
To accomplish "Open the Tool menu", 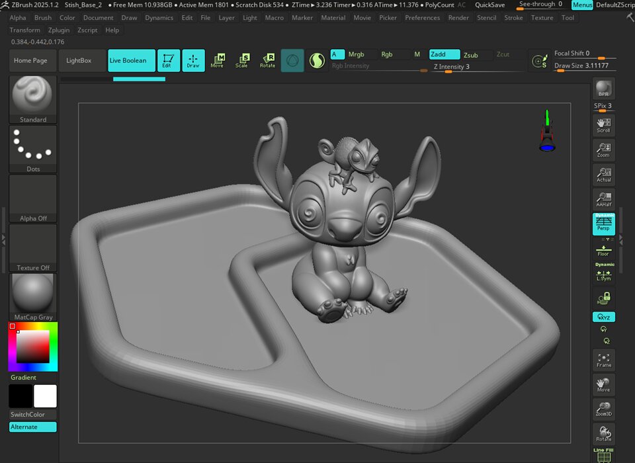I will 568,18.
